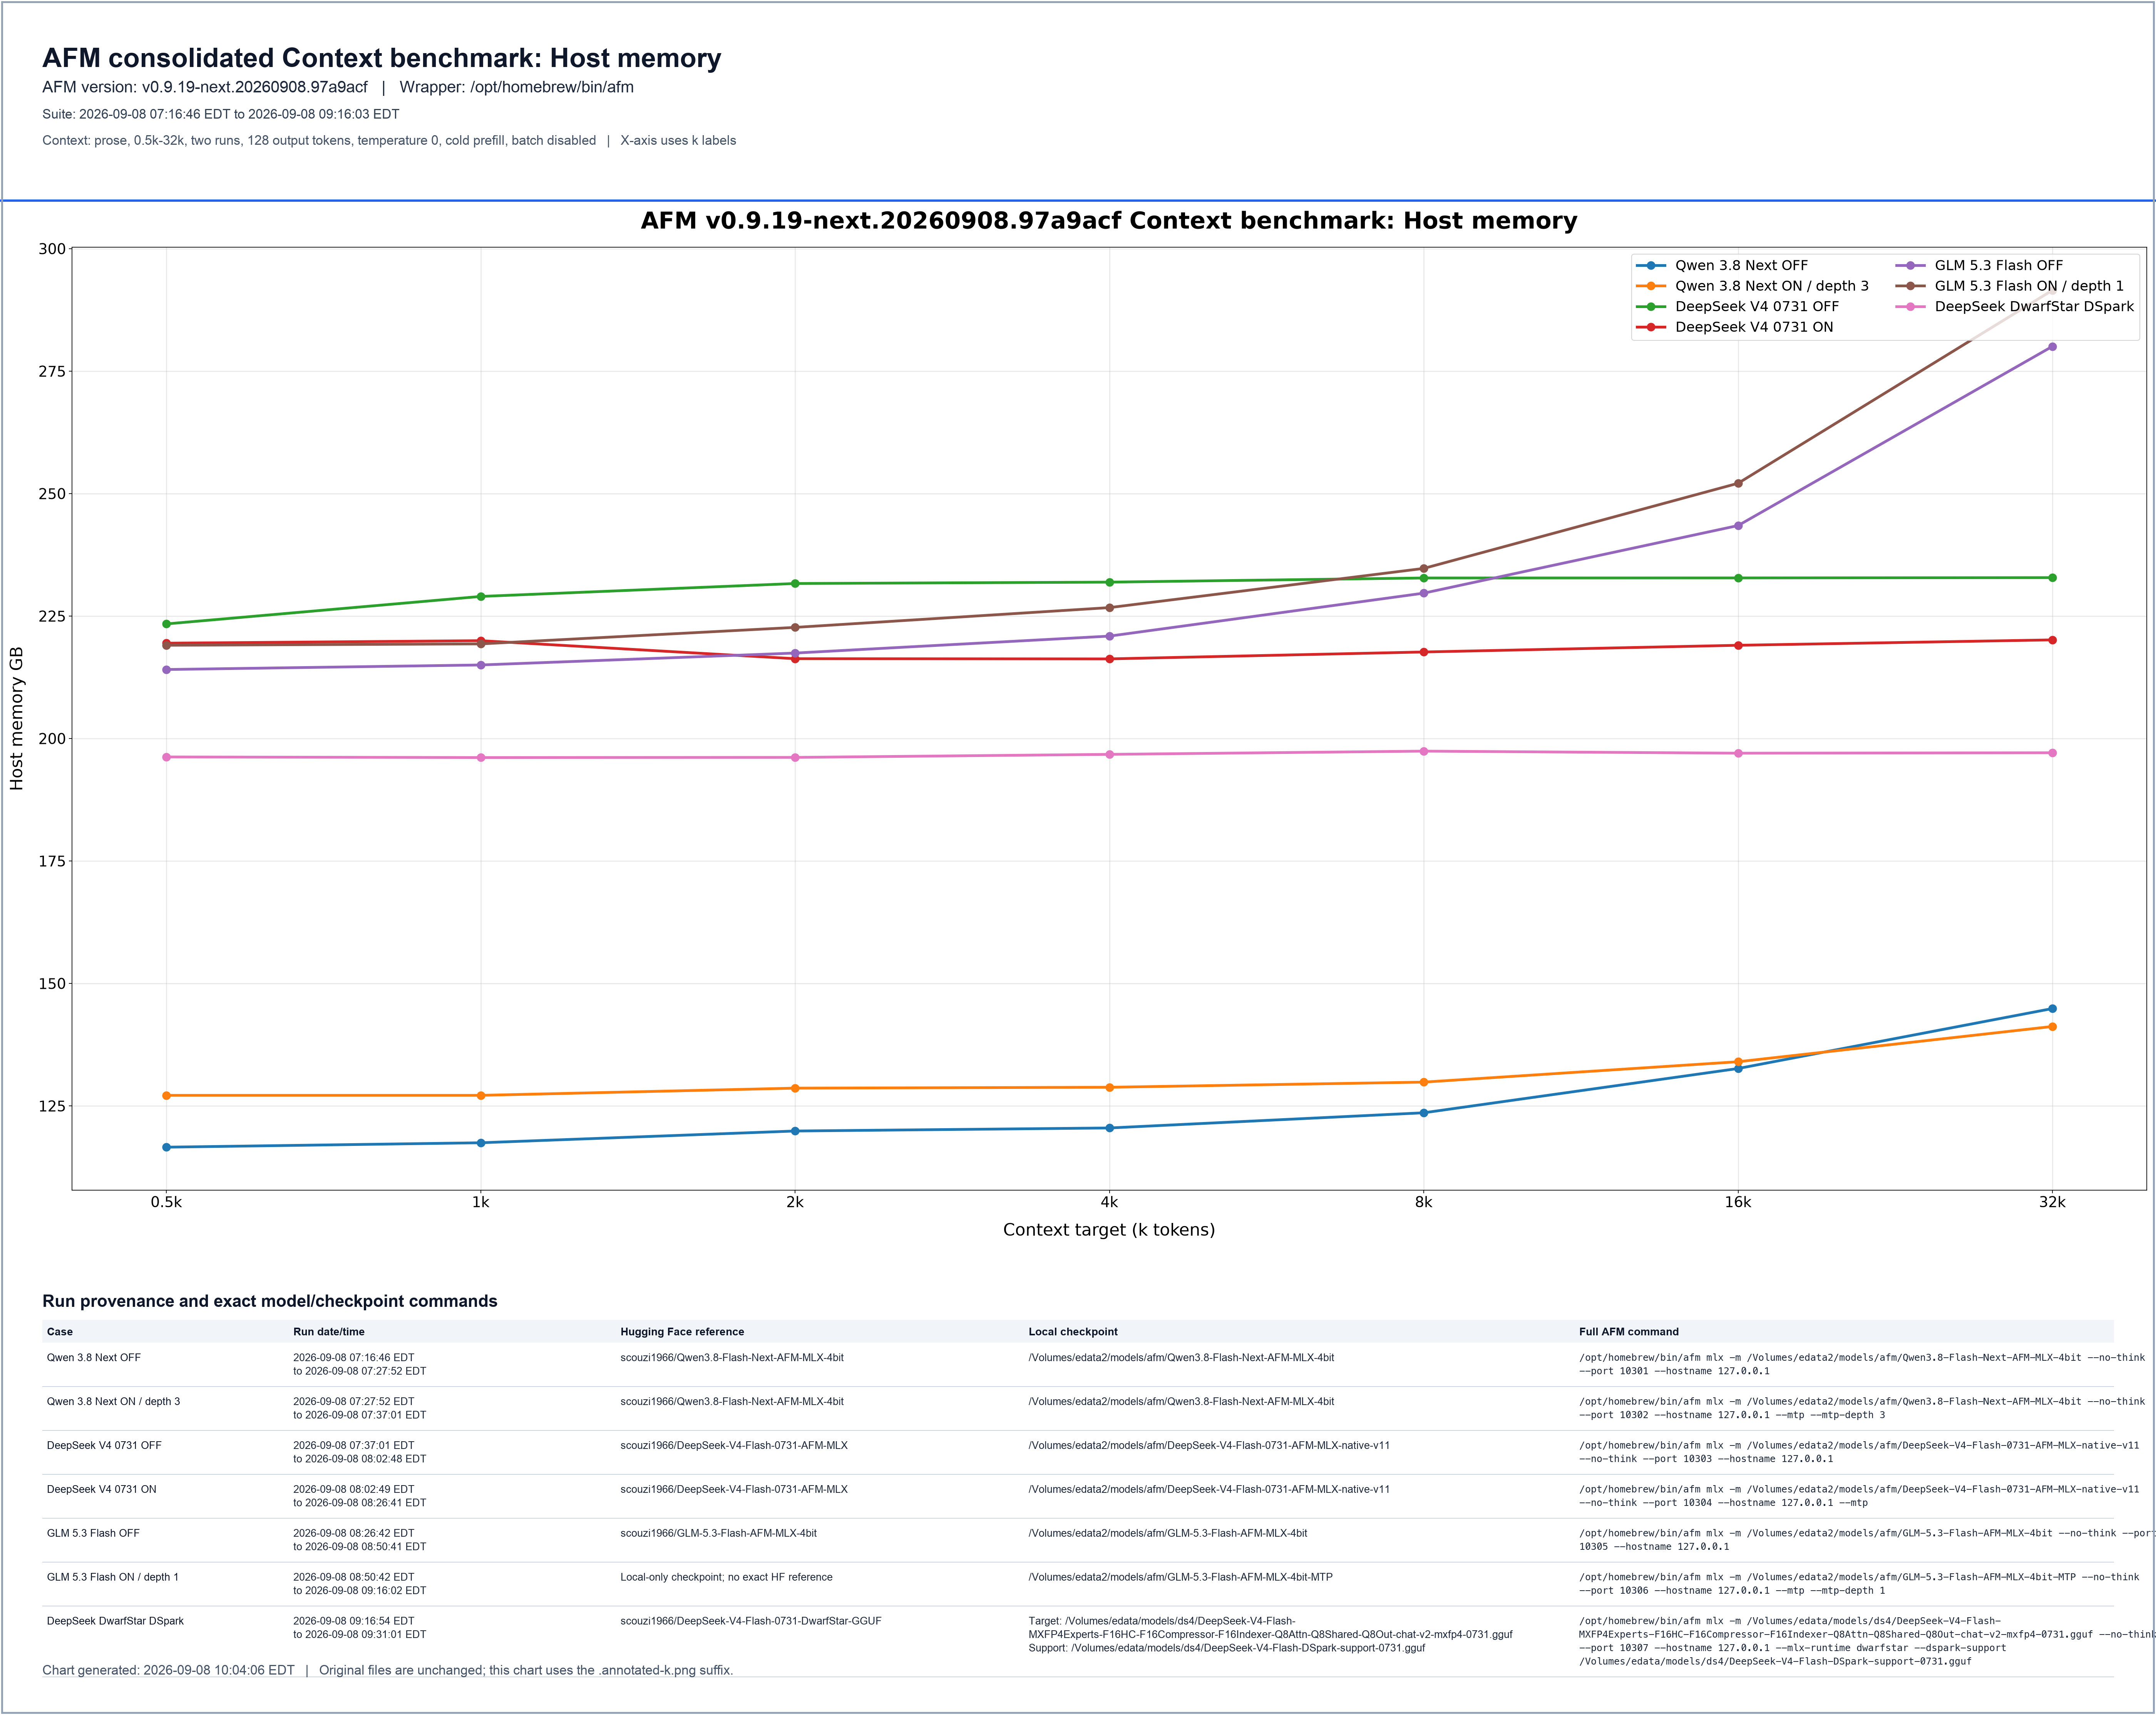
Task: Click the 'DeepSeek V4 0731 OFF' legend label
Action: (x=1757, y=306)
